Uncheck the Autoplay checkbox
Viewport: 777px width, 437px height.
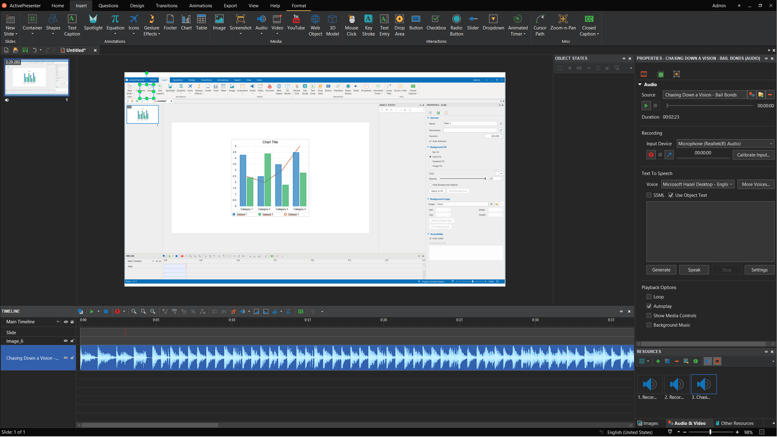649,306
